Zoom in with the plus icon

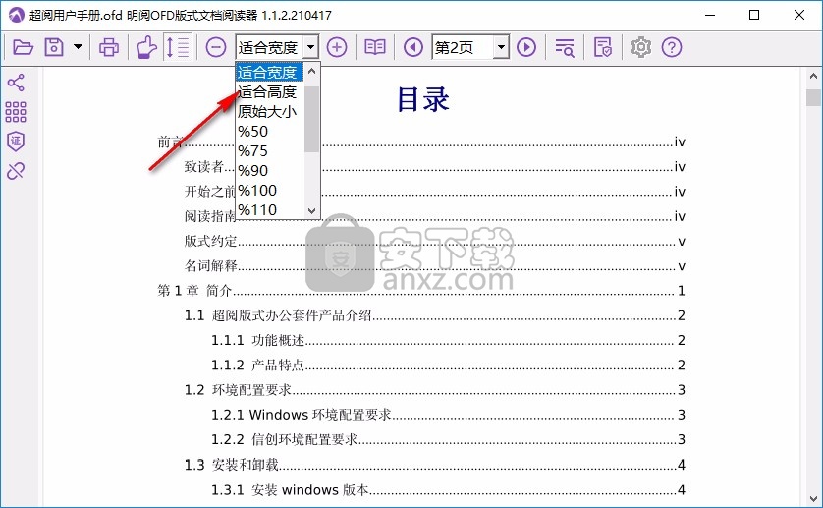pyautogui.click(x=337, y=48)
